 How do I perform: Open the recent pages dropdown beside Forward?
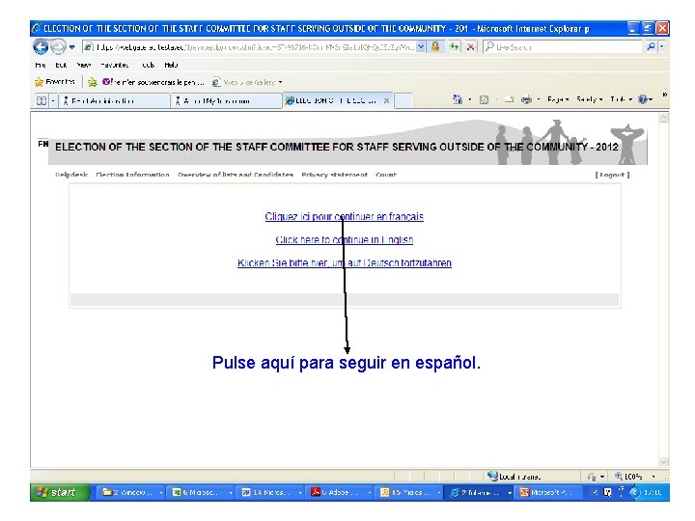[71, 46]
